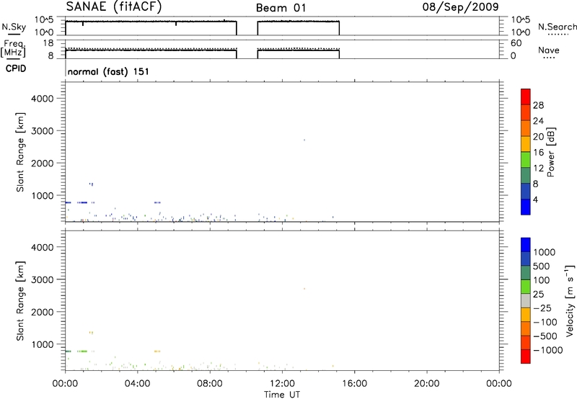This screenshot has height=399, width=577.
Task: Click the CPID label
Action: click(16, 68)
